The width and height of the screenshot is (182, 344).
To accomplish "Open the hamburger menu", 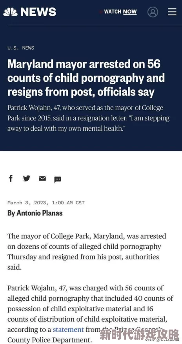I will tap(172, 12).
